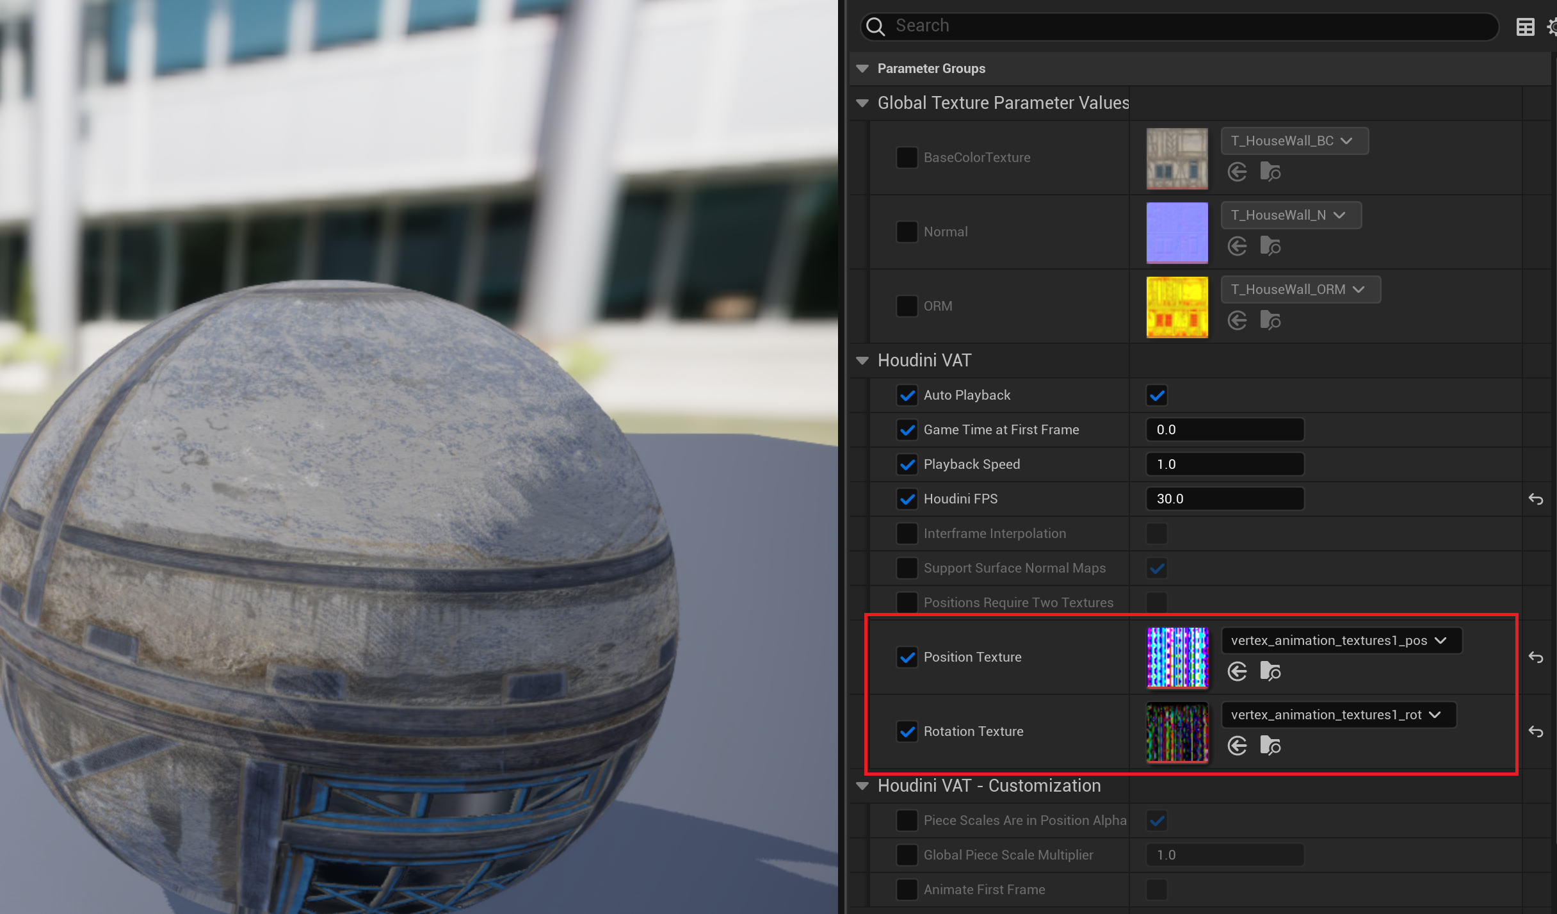Click Rotation Texture thumbnail preview
Image resolution: width=1557 pixels, height=914 pixels.
pyautogui.click(x=1177, y=732)
